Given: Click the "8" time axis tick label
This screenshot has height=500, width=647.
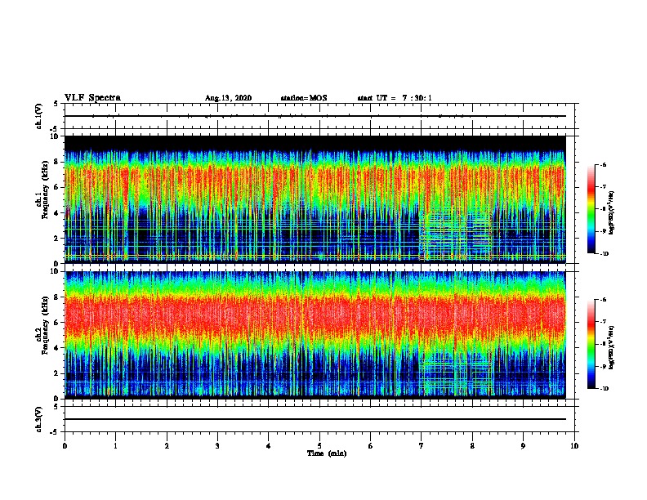Looking at the screenshot, I should pyautogui.click(x=472, y=446).
